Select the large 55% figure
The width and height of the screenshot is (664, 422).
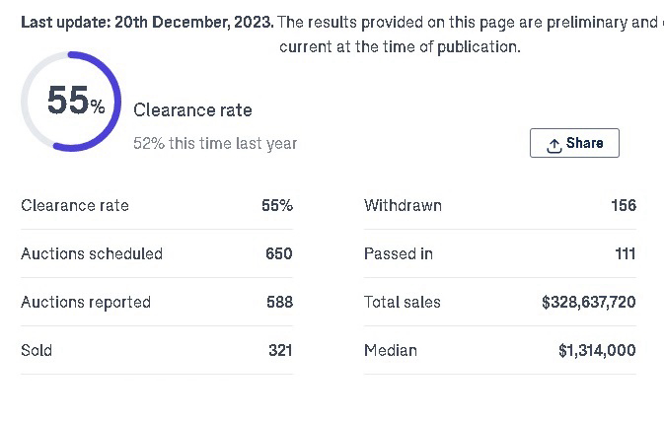[76, 101]
